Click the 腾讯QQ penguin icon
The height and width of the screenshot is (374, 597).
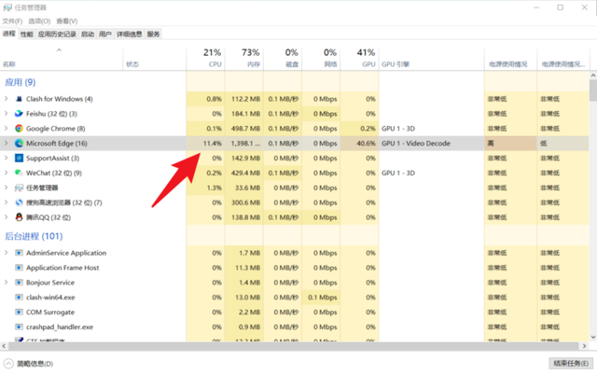(19, 217)
